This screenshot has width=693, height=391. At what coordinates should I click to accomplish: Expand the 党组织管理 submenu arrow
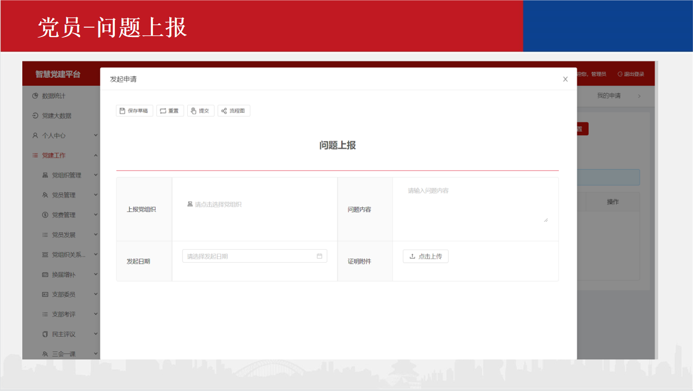click(x=96, y=175)
